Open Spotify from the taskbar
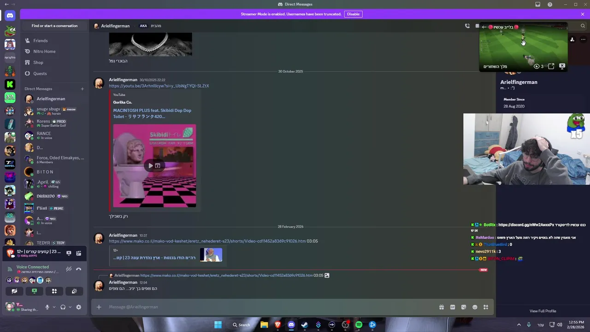 click(x=359, y=325)
